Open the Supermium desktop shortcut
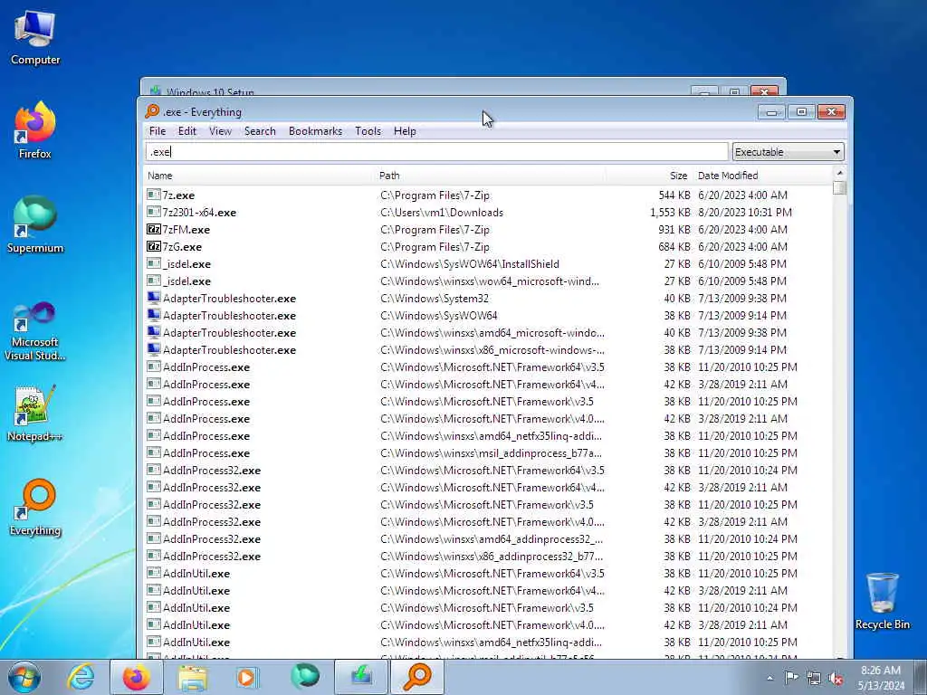 tap(35, 224)
